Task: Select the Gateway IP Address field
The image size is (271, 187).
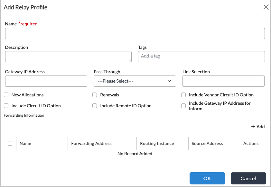Action: (x=46, y=81)
